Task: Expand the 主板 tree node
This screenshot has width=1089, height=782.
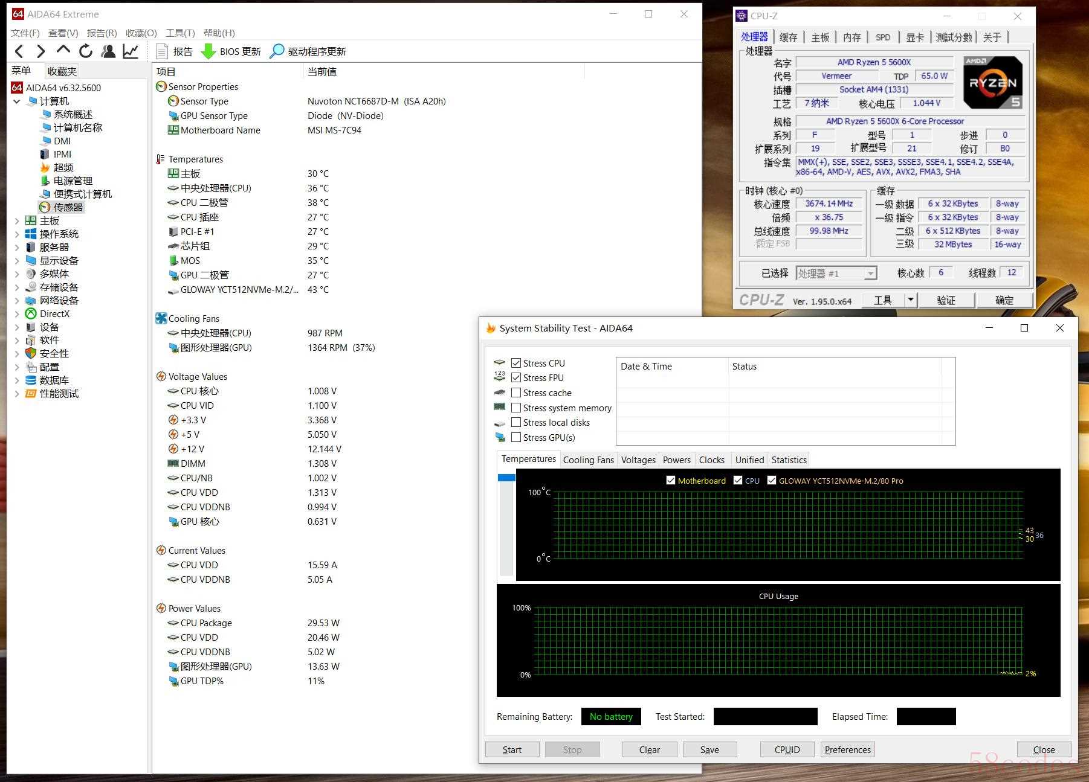Action: click(16, 221)
